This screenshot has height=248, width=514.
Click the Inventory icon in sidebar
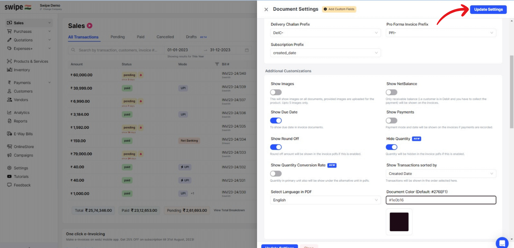pos(9,70)
